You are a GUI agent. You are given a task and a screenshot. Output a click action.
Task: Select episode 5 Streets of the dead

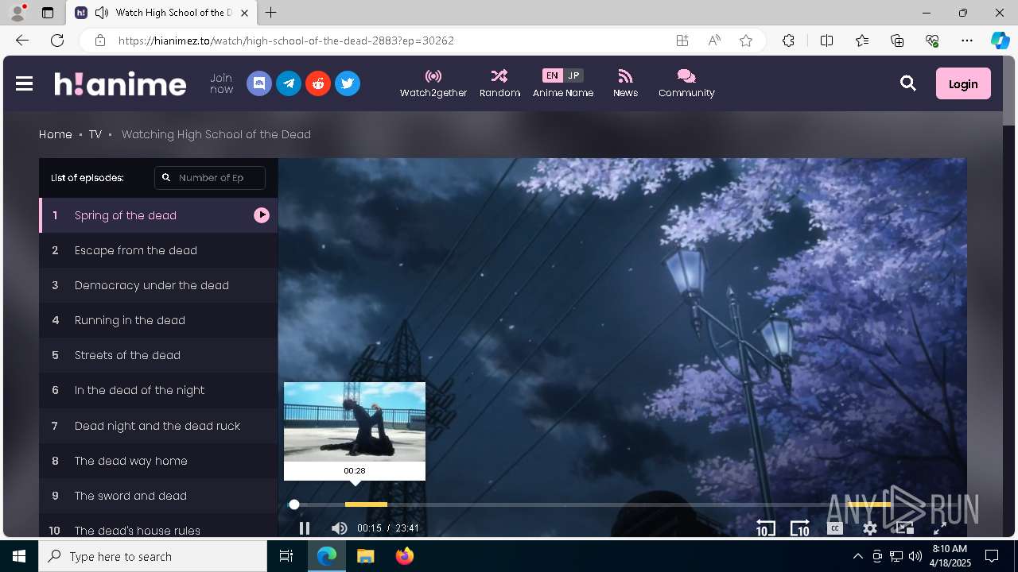(x=158, y=355)
